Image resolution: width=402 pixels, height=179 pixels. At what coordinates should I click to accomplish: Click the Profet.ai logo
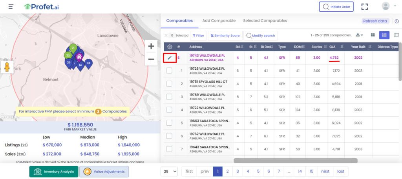point(41,7)
